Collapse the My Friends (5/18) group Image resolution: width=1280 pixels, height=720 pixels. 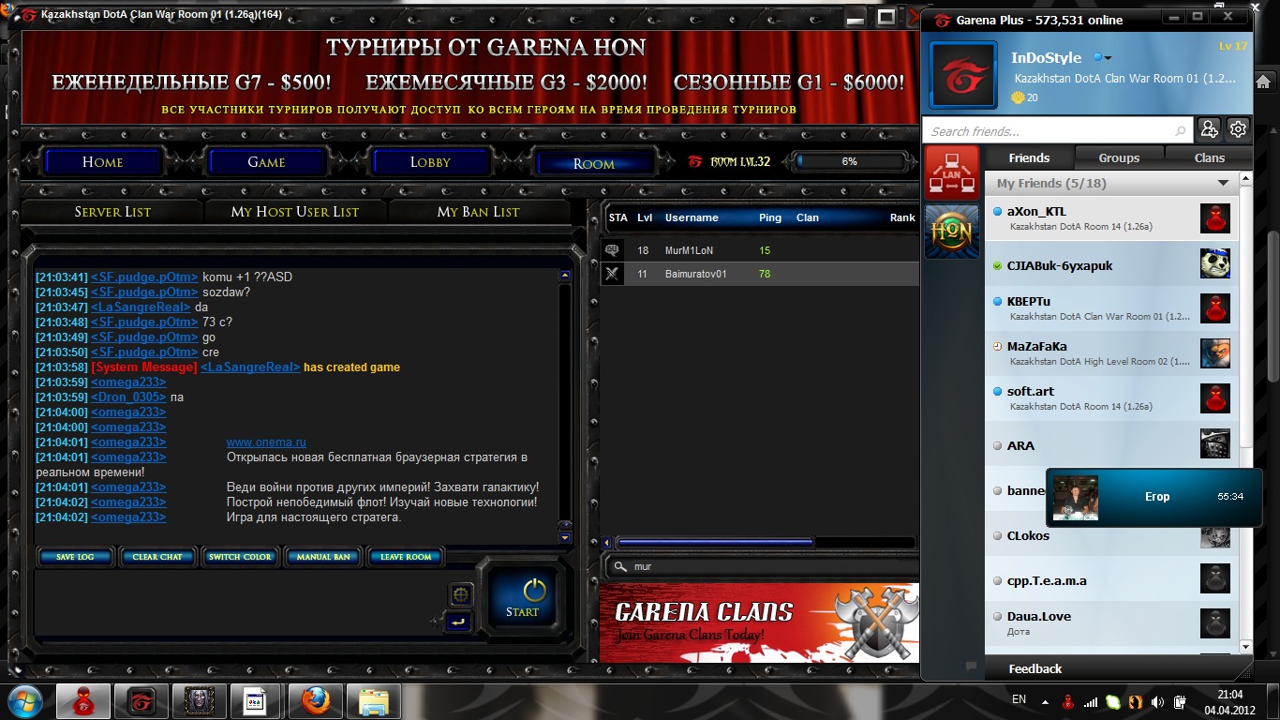pyautogui.click(x=1223, y=183)
